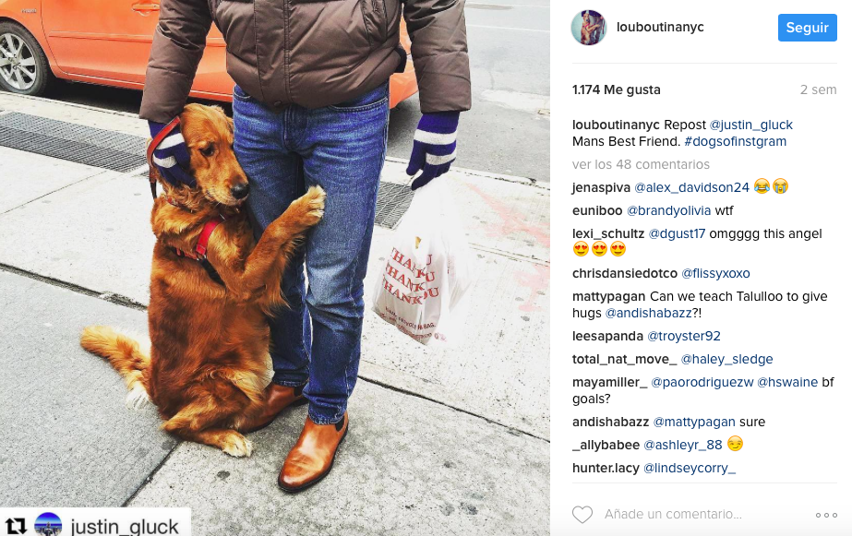
Task: Open mattypagan's profile from comment
Action: [x=608, y=296]
